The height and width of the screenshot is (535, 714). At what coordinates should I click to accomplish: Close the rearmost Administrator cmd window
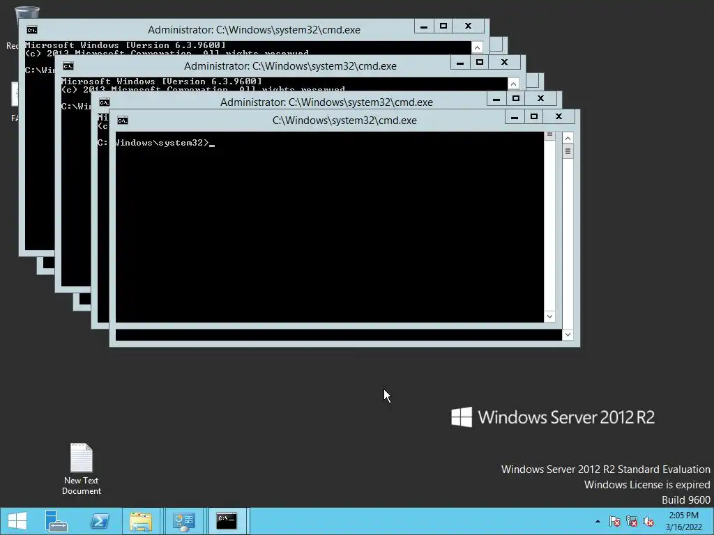468,26
